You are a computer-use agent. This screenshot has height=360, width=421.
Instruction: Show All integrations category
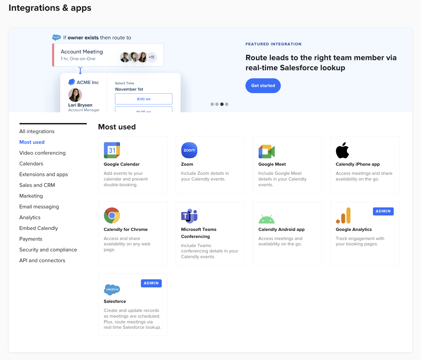click(x=37, y=131)
